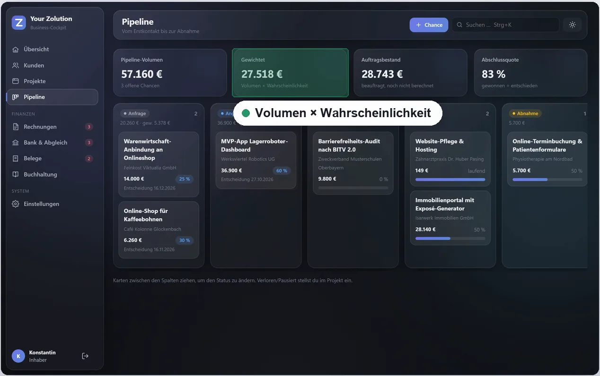This screenshot has height=376, width=600.
Task: Open the Übersicht page
Action: tap(52, 49)
